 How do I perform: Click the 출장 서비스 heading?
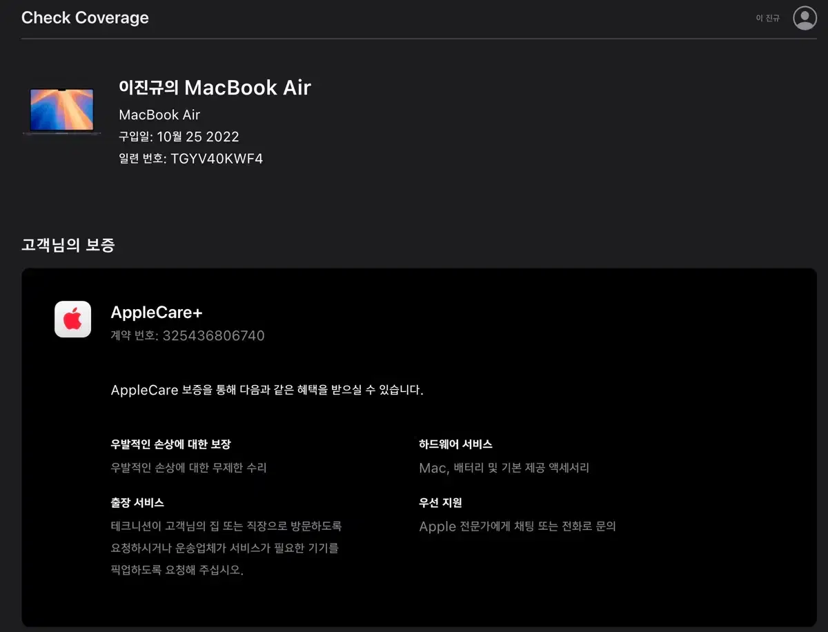tap(137, 503)
